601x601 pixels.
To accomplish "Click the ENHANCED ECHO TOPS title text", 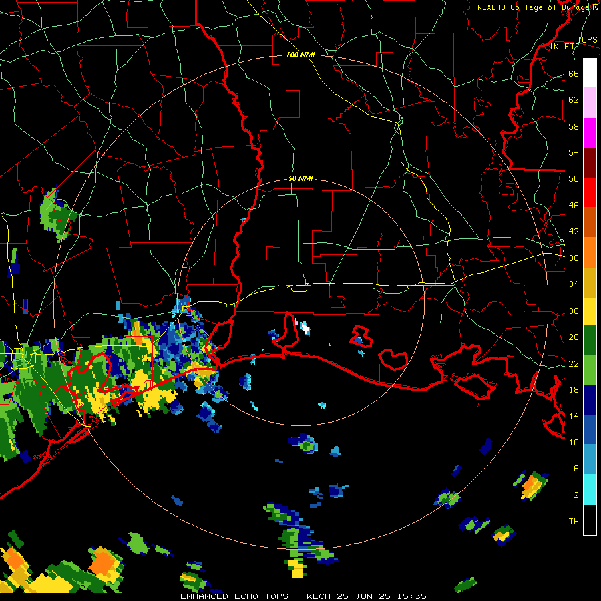I will tap(234, 596).
